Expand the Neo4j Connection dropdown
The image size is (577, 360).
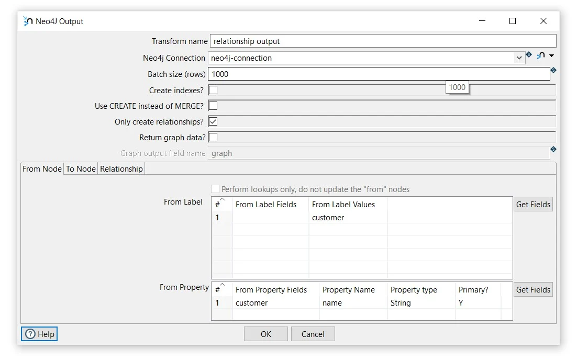[519, 58]
